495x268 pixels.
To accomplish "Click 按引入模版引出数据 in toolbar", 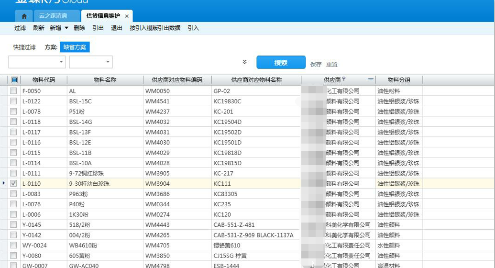I will click(x=155, y=28).
